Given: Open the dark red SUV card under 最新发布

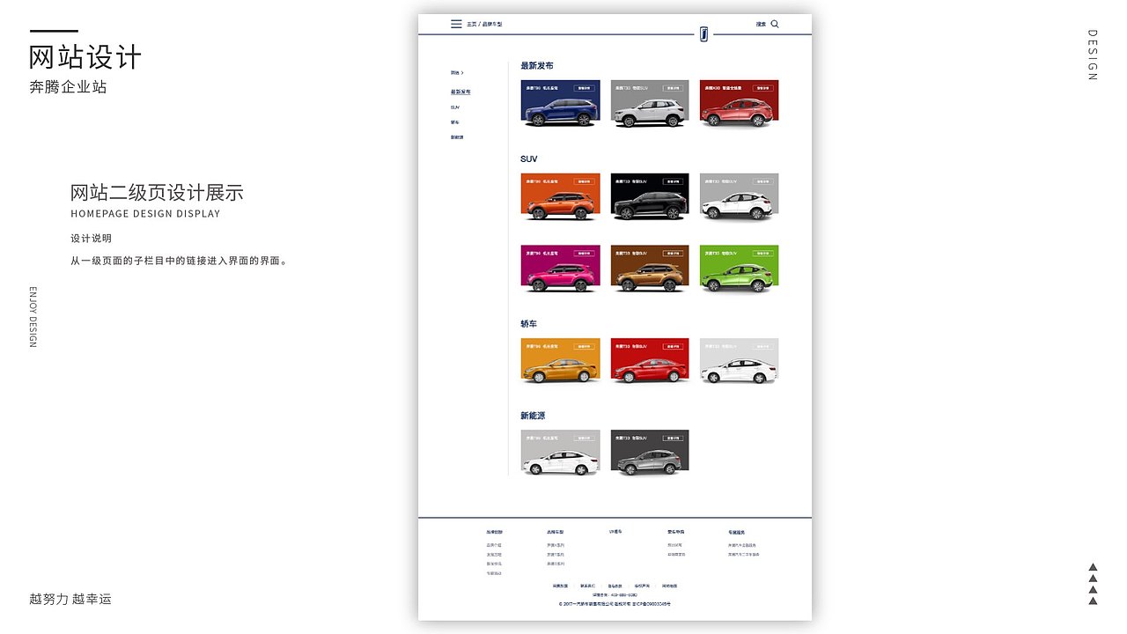Looking at the screenshot, I should 740,105.
